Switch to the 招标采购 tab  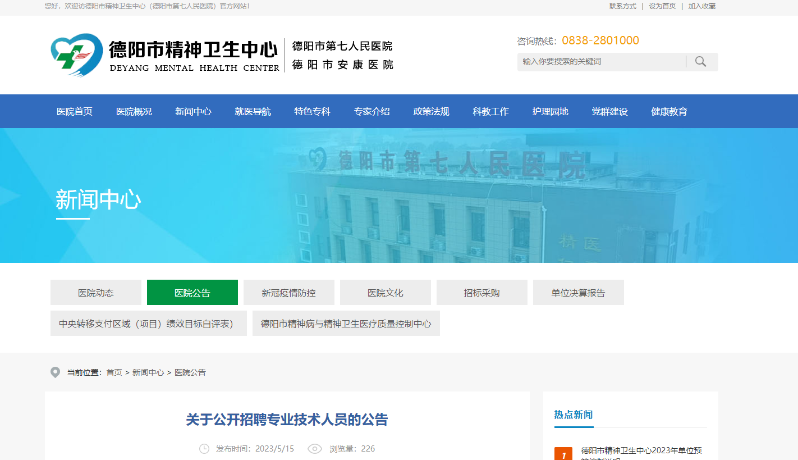tap(481, 293)
